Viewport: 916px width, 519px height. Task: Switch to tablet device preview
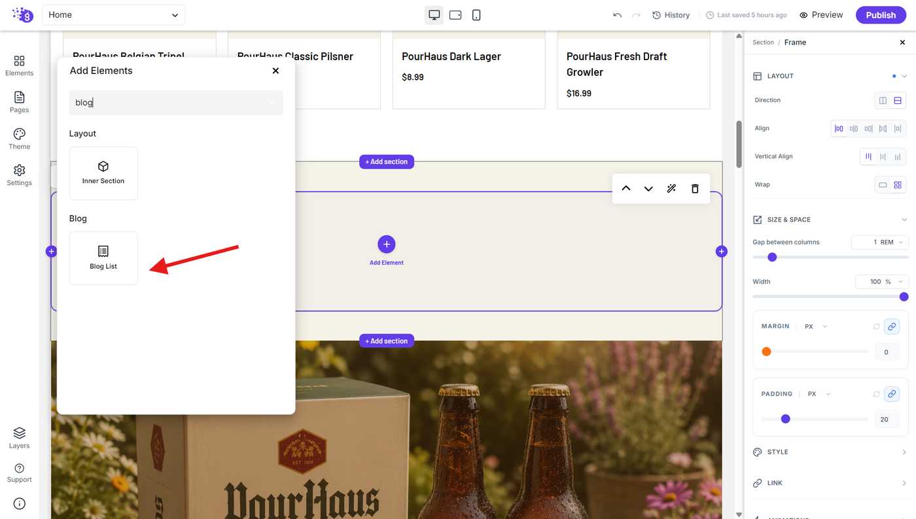pos(455,15)
